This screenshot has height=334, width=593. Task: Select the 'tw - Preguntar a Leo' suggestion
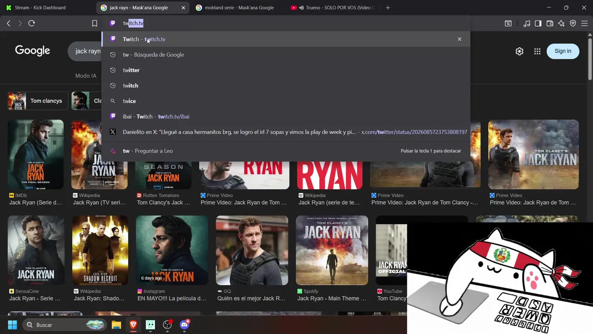(286, 151)
